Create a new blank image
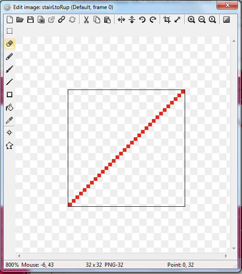Viewport: 242px width, 274px height. (x=10, y=20)
